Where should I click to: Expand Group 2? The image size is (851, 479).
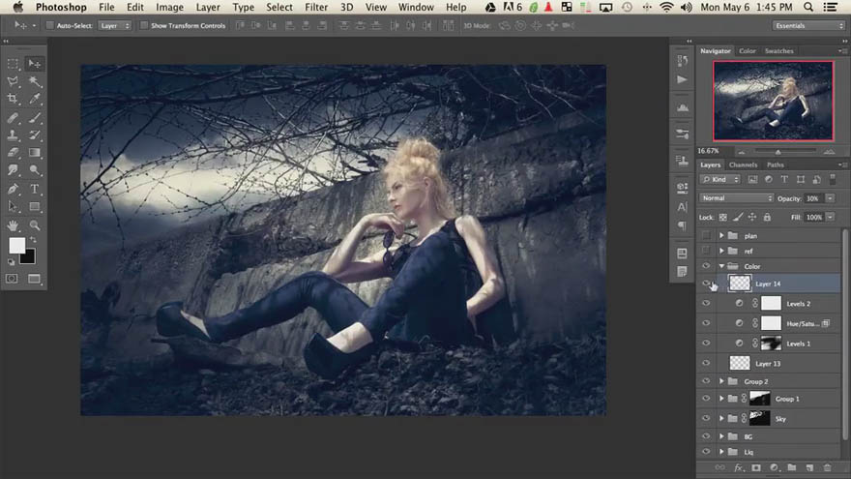pos(721,381)
